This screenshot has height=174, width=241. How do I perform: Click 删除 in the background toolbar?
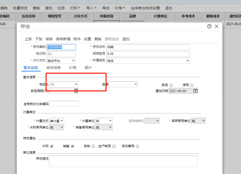click(x=4, y=8)
